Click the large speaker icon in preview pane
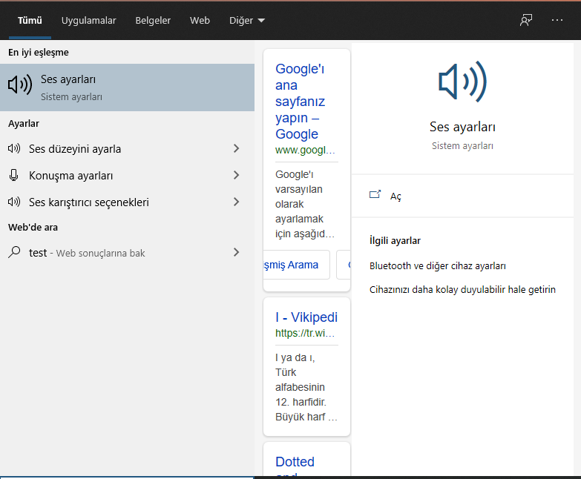The height and width of the screenshot is (479, 581). [x=462, y=82]
